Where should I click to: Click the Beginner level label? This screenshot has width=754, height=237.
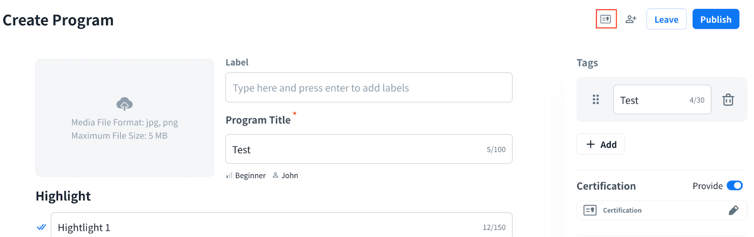tap(250, 176)
